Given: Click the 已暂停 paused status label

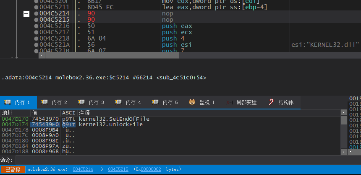Looking at the screenshot, I should (13, 169).
